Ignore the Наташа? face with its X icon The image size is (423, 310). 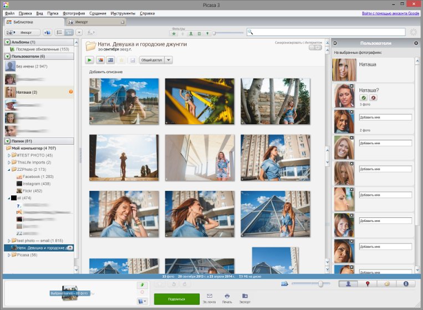click(351, 86)
